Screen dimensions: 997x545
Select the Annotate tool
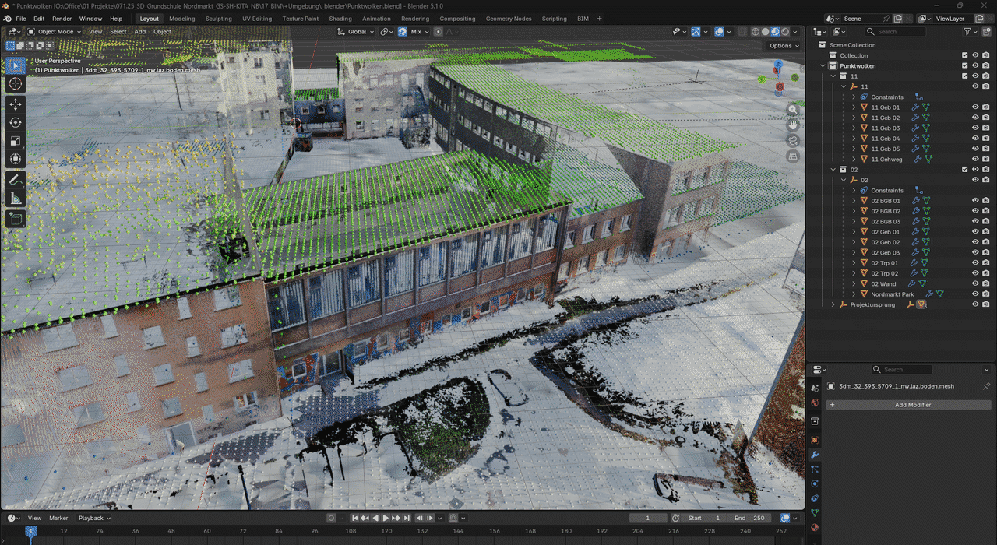pos(16,180)
